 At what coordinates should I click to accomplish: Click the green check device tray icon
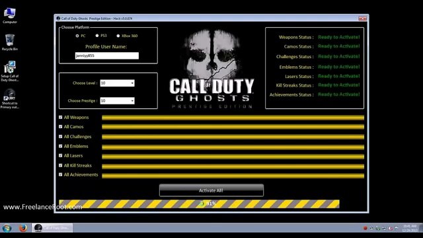point(378,229)
